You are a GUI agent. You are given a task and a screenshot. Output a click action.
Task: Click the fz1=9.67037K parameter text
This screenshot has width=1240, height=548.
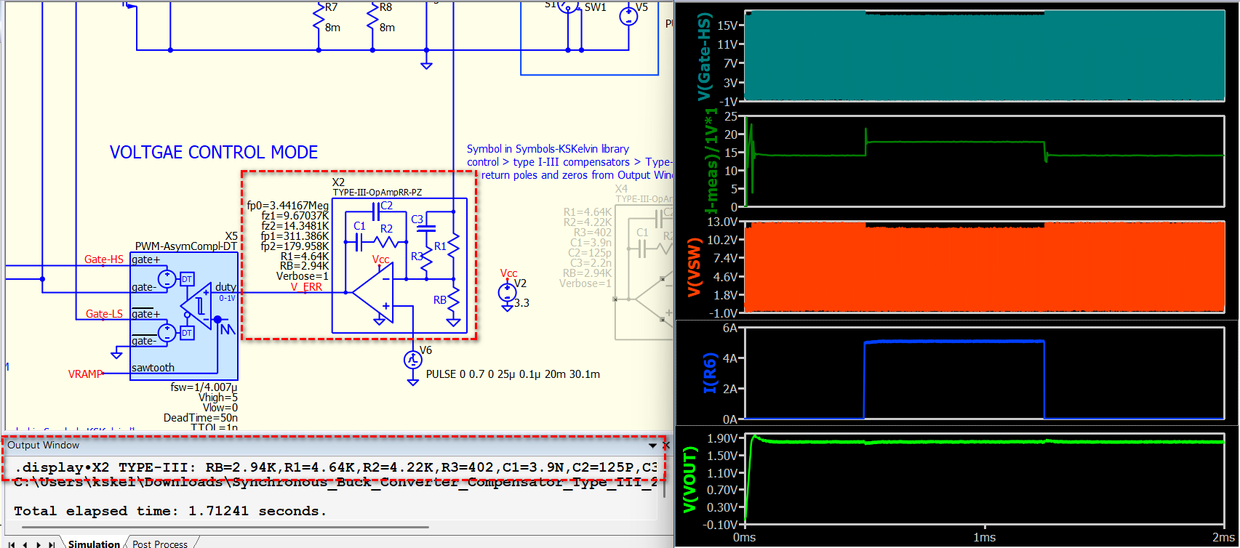point(295,216)
